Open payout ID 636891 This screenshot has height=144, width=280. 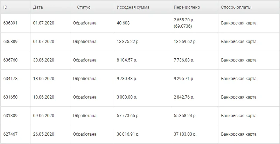pyautogui.click(x=10, y=23)
